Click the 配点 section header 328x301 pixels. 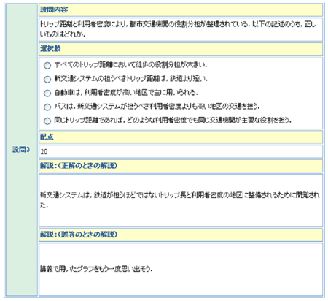coord(47,137)
